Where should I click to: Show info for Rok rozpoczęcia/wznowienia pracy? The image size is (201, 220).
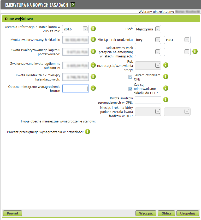[166, 65]
